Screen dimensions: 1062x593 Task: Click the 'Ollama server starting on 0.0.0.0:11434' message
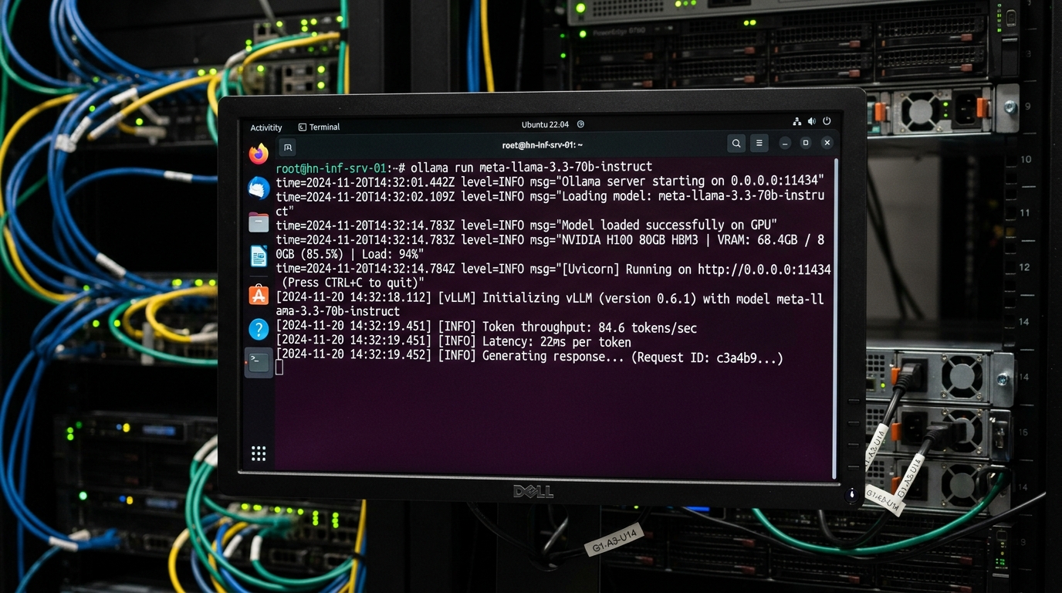click(692, 181)
